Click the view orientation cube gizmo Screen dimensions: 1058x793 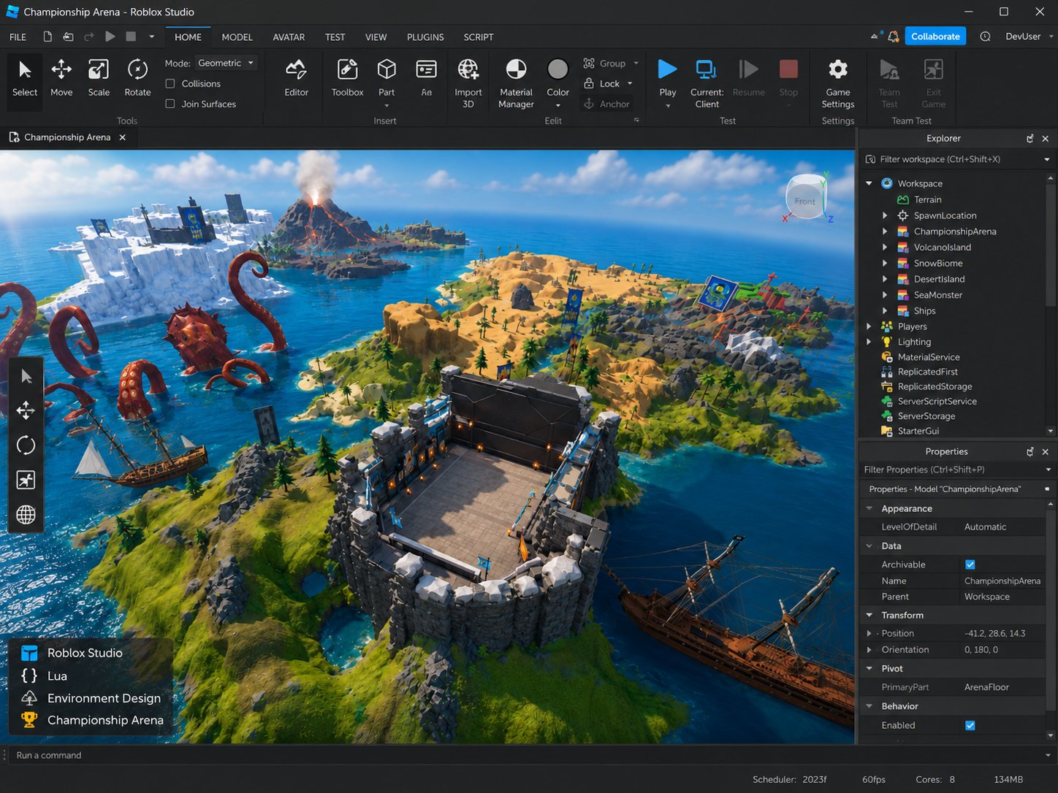coord(805,198)
